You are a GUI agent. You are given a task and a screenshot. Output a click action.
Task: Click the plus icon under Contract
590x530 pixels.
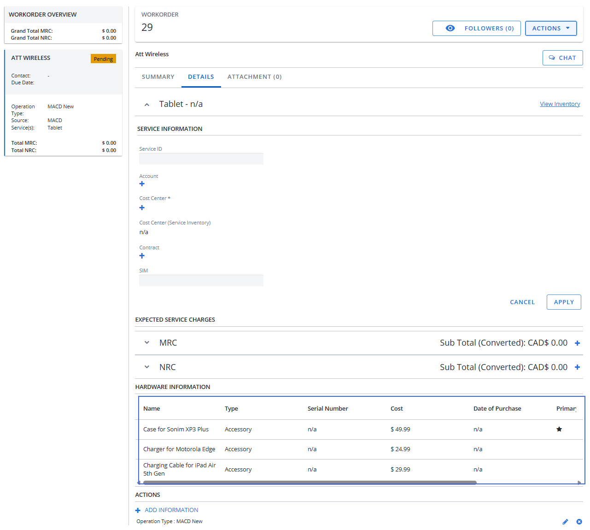click(142, 256)
